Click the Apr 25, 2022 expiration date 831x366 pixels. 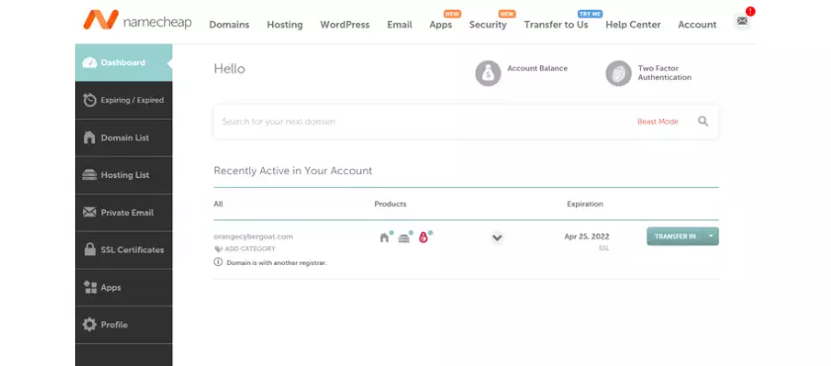click(x=587, y=236)
